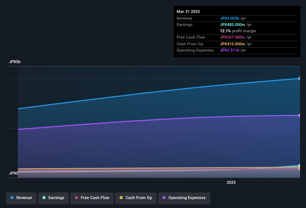Click the 2025 axis label
Screen dimensions: 306x208
(231, 182)
